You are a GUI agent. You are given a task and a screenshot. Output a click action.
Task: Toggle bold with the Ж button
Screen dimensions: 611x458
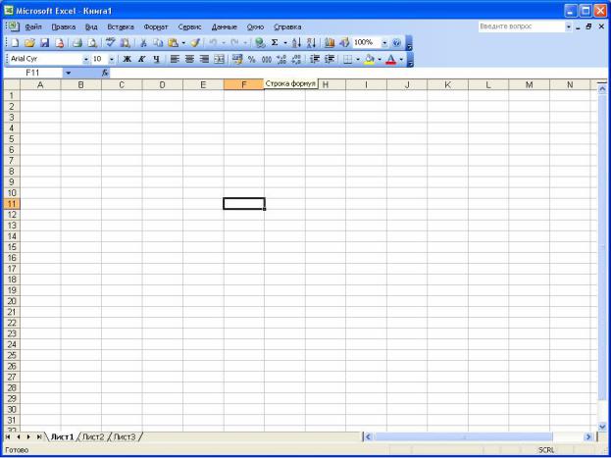[x=127, y=59]
